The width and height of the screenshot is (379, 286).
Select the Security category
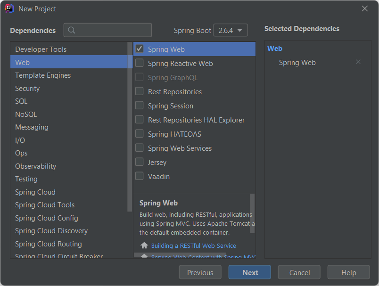point(27,88)
